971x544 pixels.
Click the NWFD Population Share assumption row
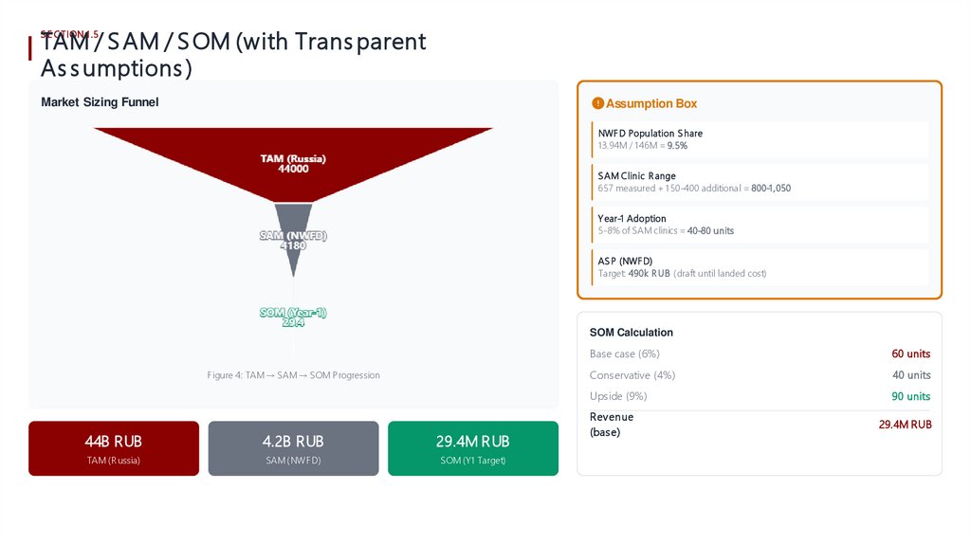click(x=759, y=139)
